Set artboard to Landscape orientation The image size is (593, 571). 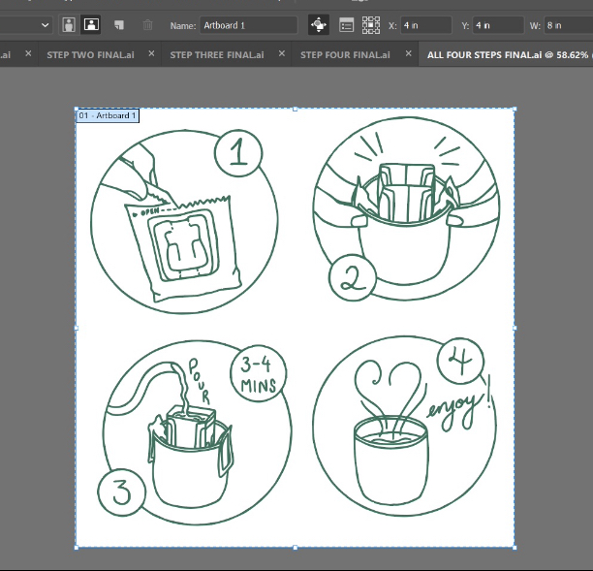click(91, 24)
